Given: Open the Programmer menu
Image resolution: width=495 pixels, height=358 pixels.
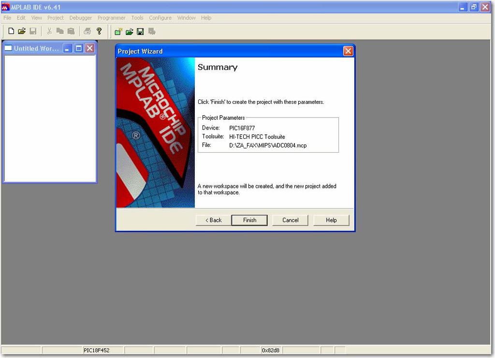Looking at the screenshot, I should pos(112,18).
